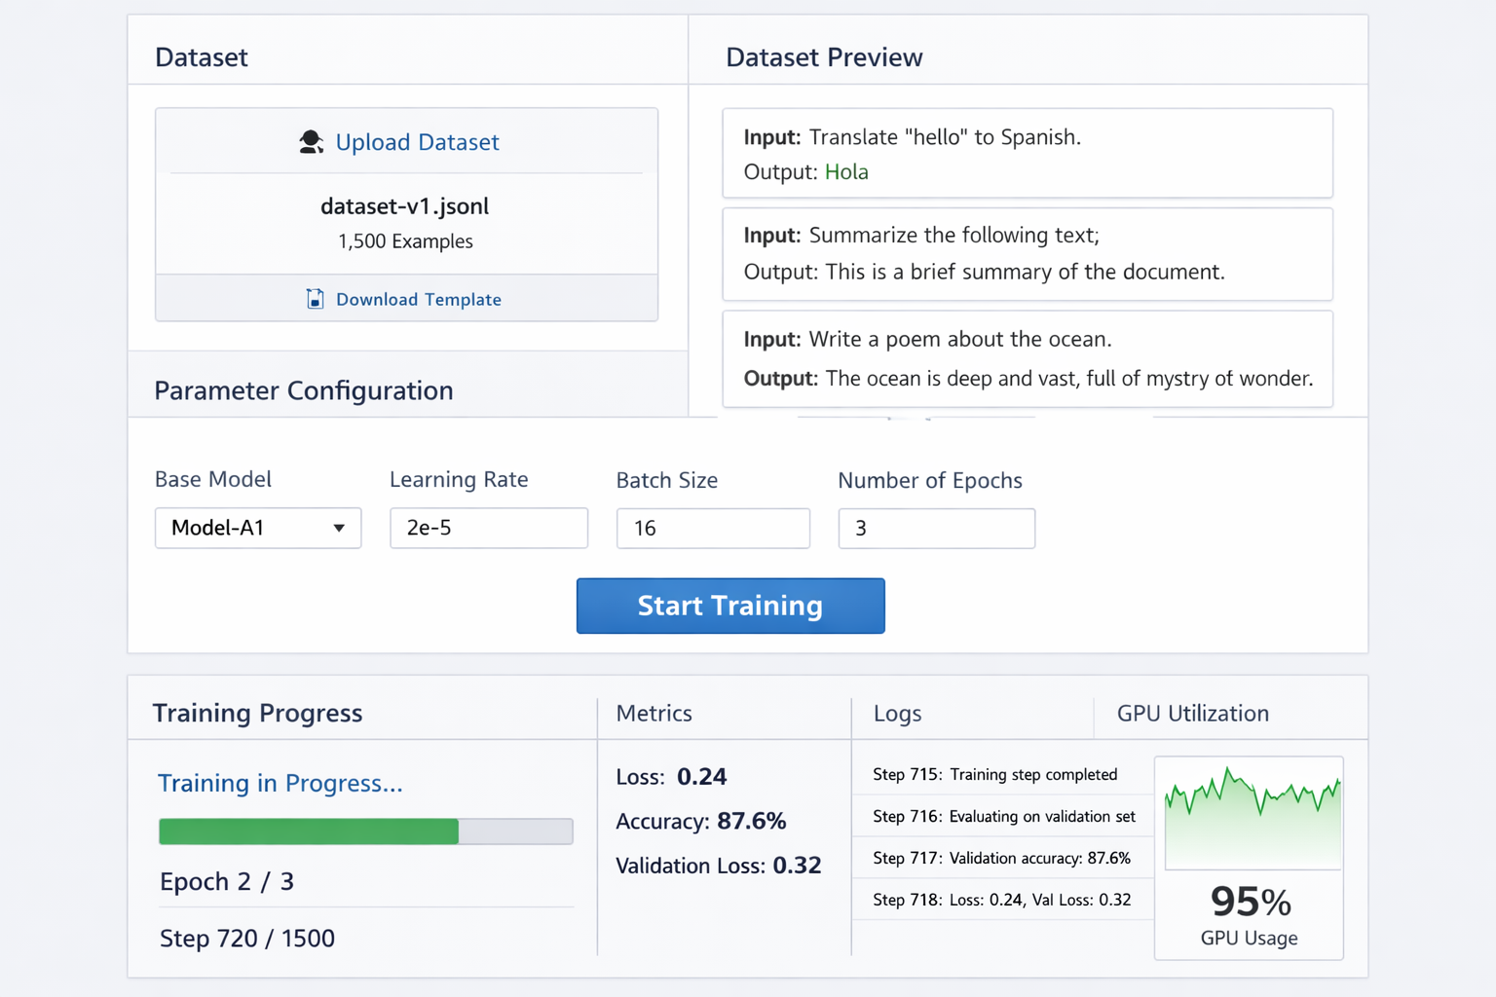The width and height of the screenshot is (1496, 997).
Task: Click the Training Progress heading
Action: (x=257, y=714)
